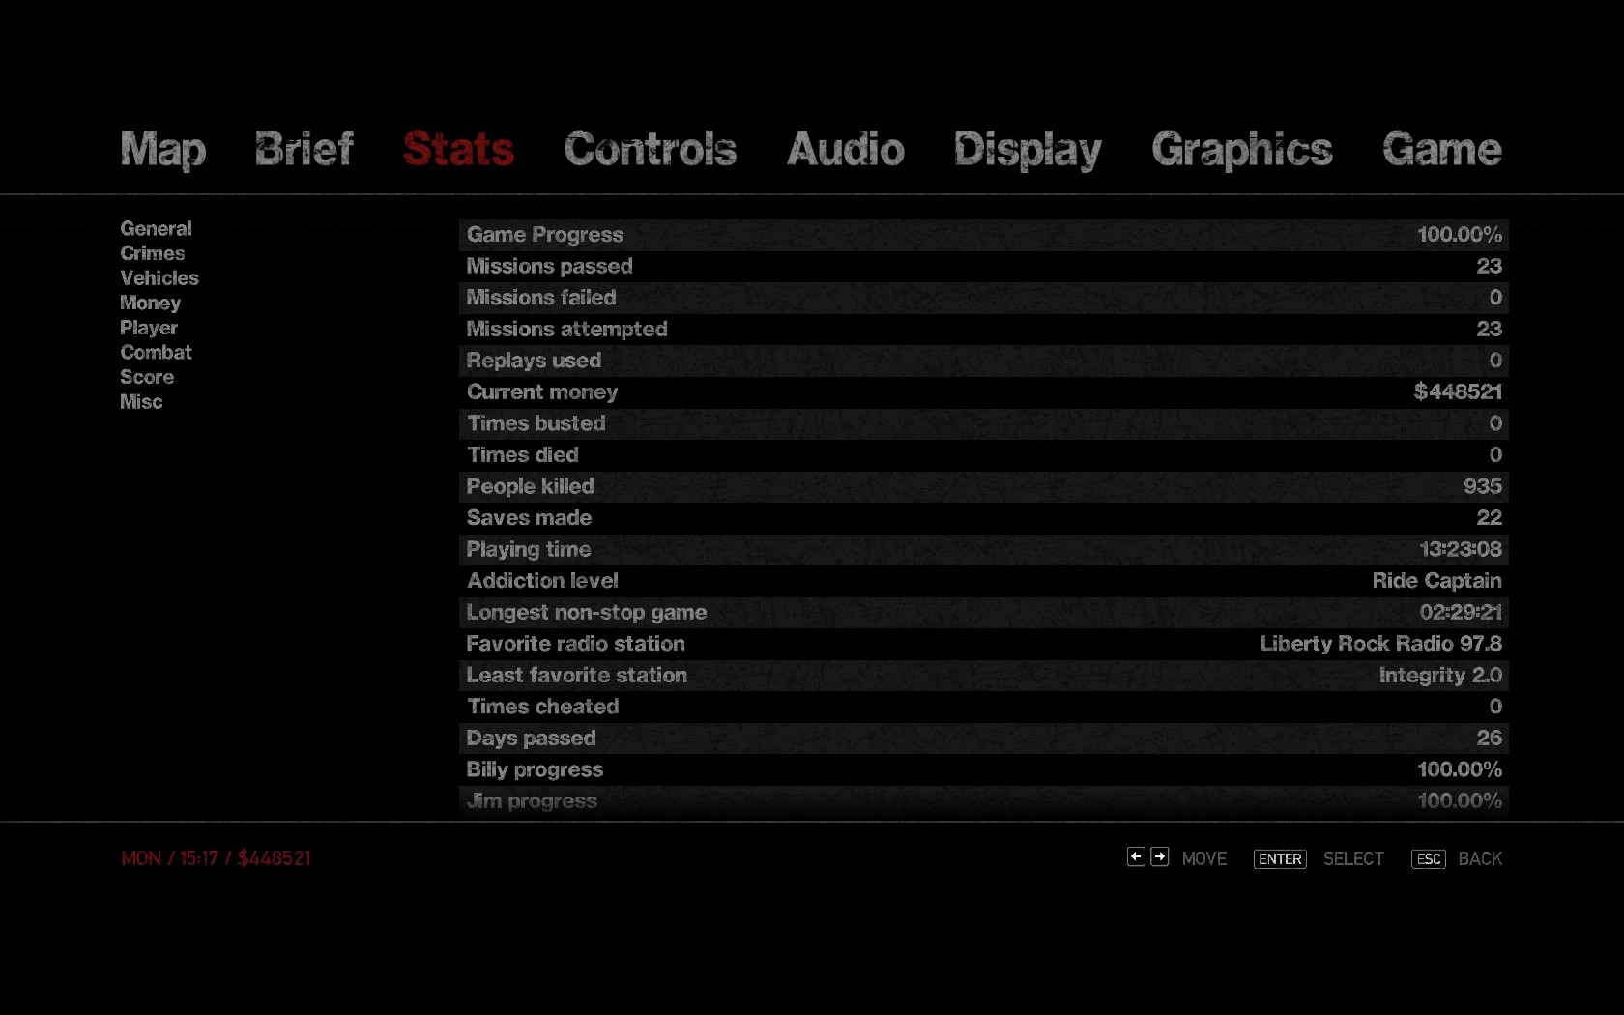Click the 13:23:08 playing time value
The image size is (1624, 1015).
point(1461,549)
